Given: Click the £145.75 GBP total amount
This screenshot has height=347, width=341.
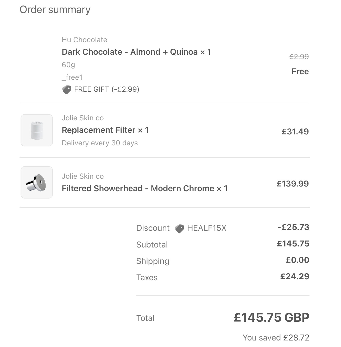Looking at the screenshot, I should tap(271, 318).
